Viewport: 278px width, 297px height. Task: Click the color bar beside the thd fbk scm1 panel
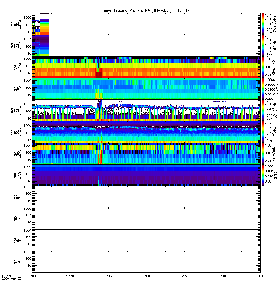[263, 175]
